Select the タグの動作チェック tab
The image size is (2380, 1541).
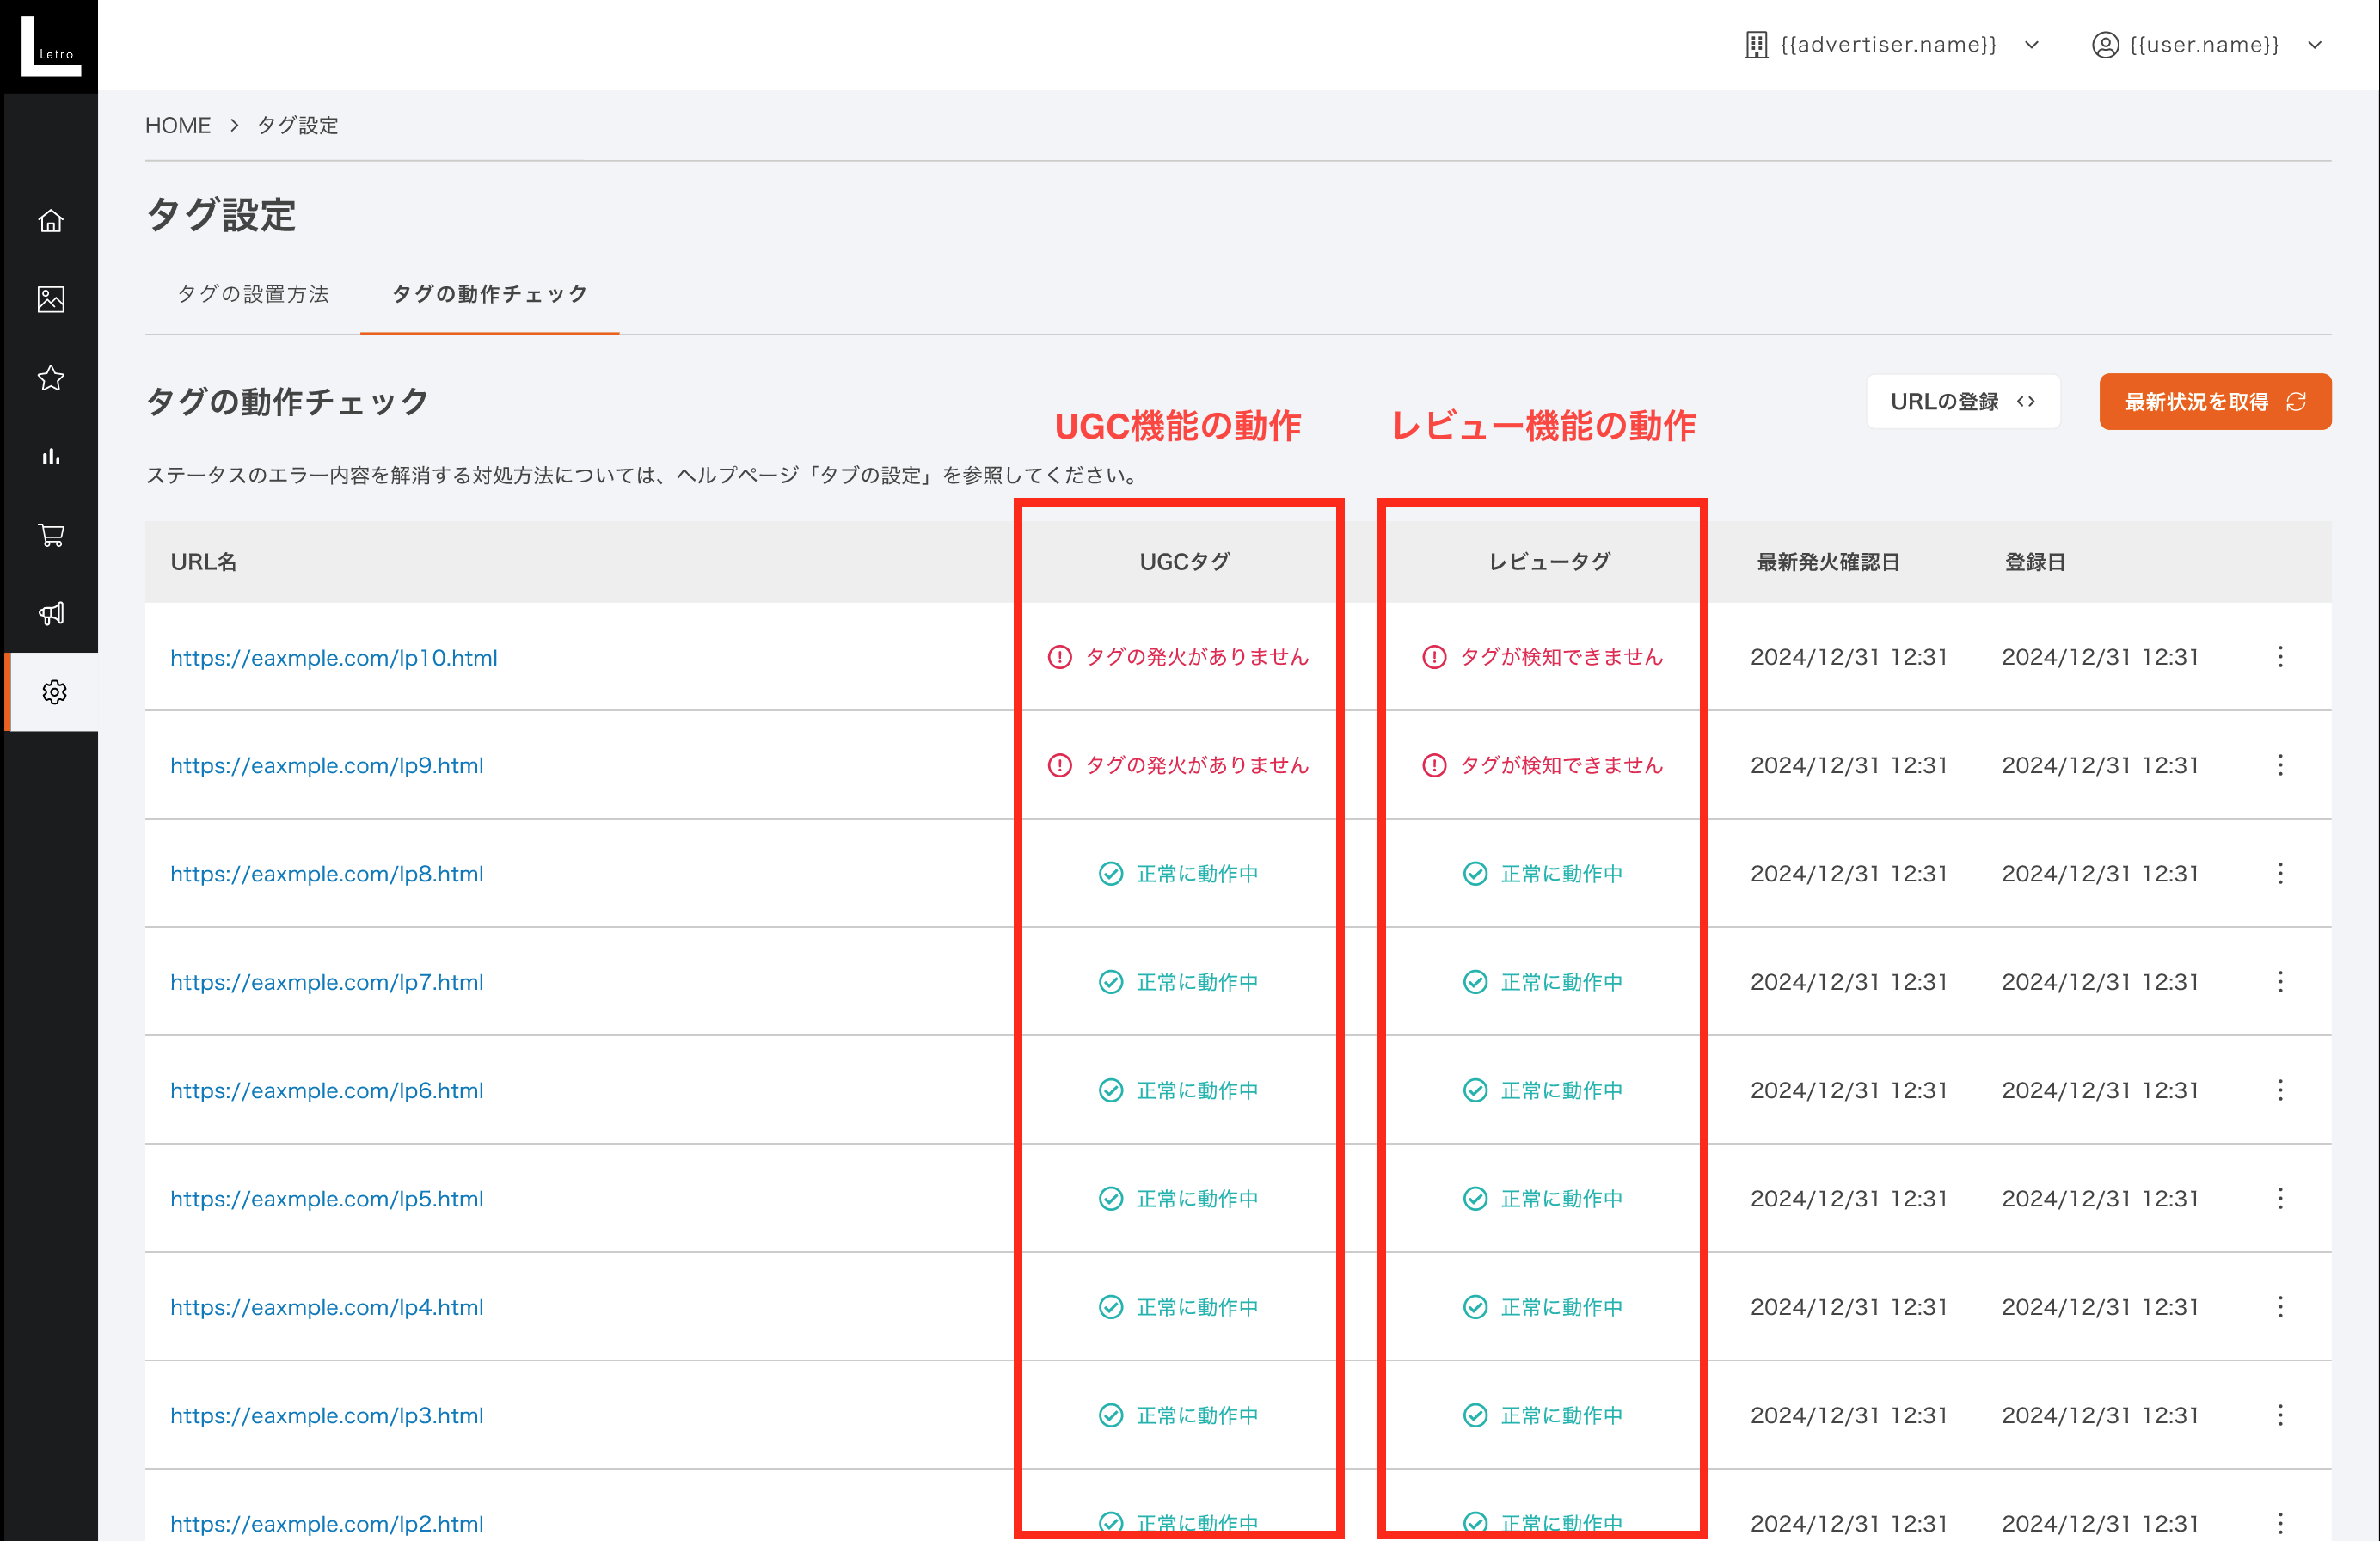489,294
